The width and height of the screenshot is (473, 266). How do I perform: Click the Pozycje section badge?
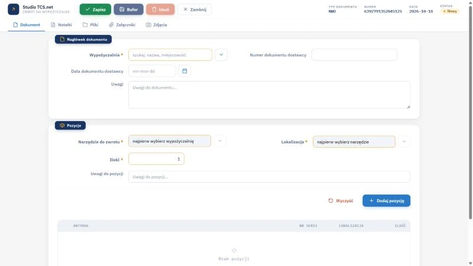pyautogui.click(x=70, y=125)
